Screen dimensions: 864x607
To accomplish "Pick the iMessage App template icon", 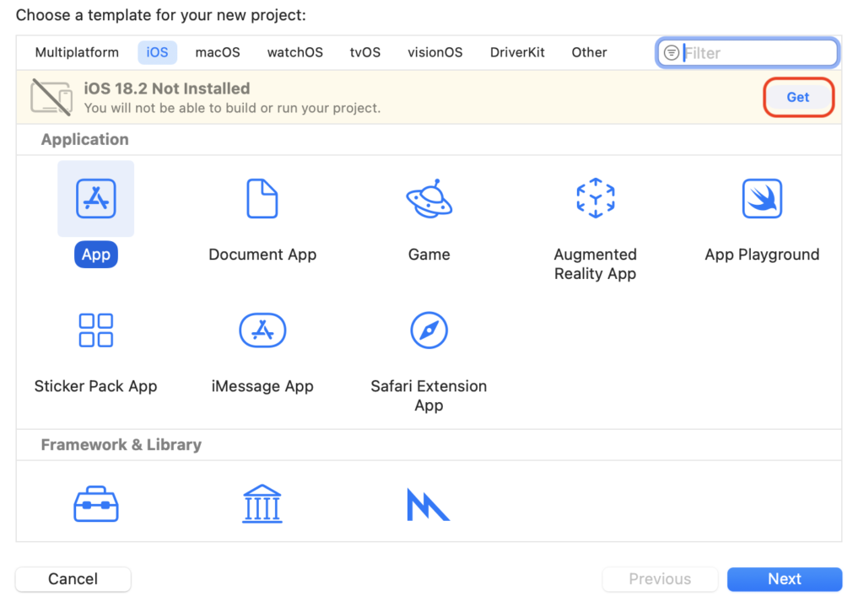I will pos(262,330).
